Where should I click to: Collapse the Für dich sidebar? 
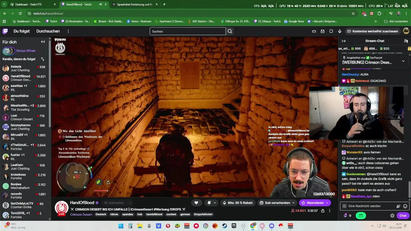[43, 42]
